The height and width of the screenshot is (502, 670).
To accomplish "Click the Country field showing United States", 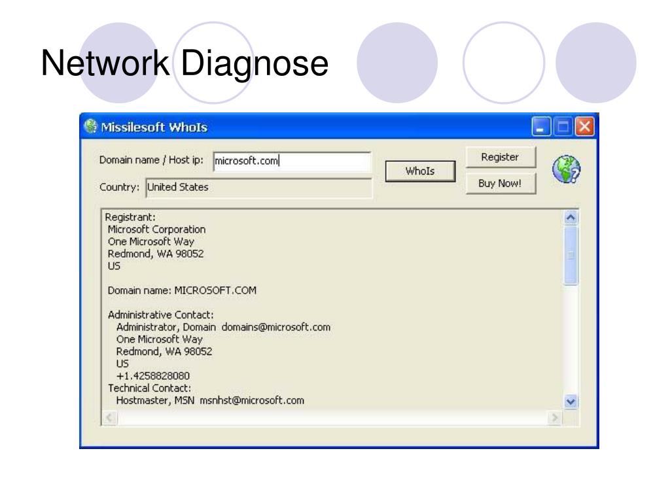I will click(x=259, y=188).
